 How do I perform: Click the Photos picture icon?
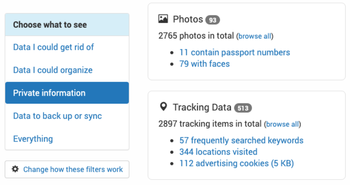(163, 19)
